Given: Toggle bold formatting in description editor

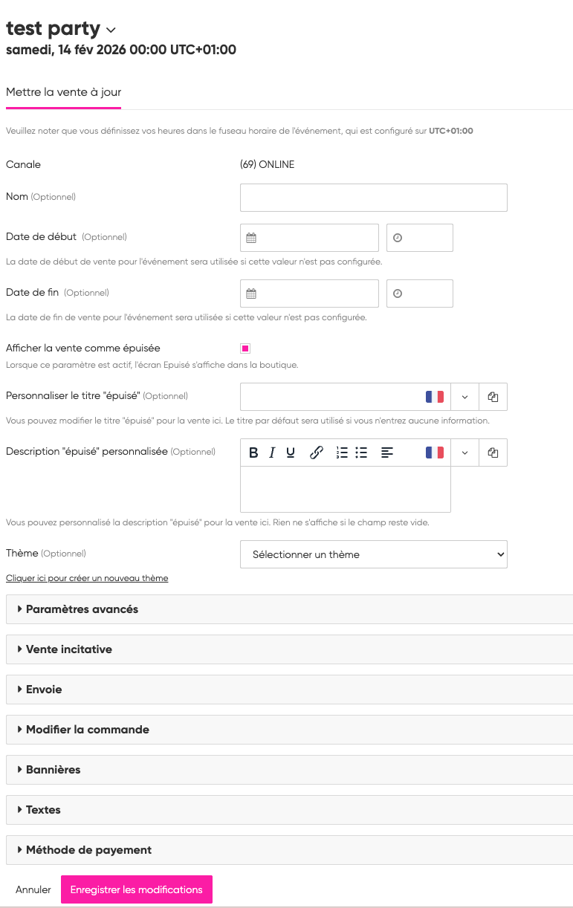Looking at the screenshot, I should pos(253,453).
